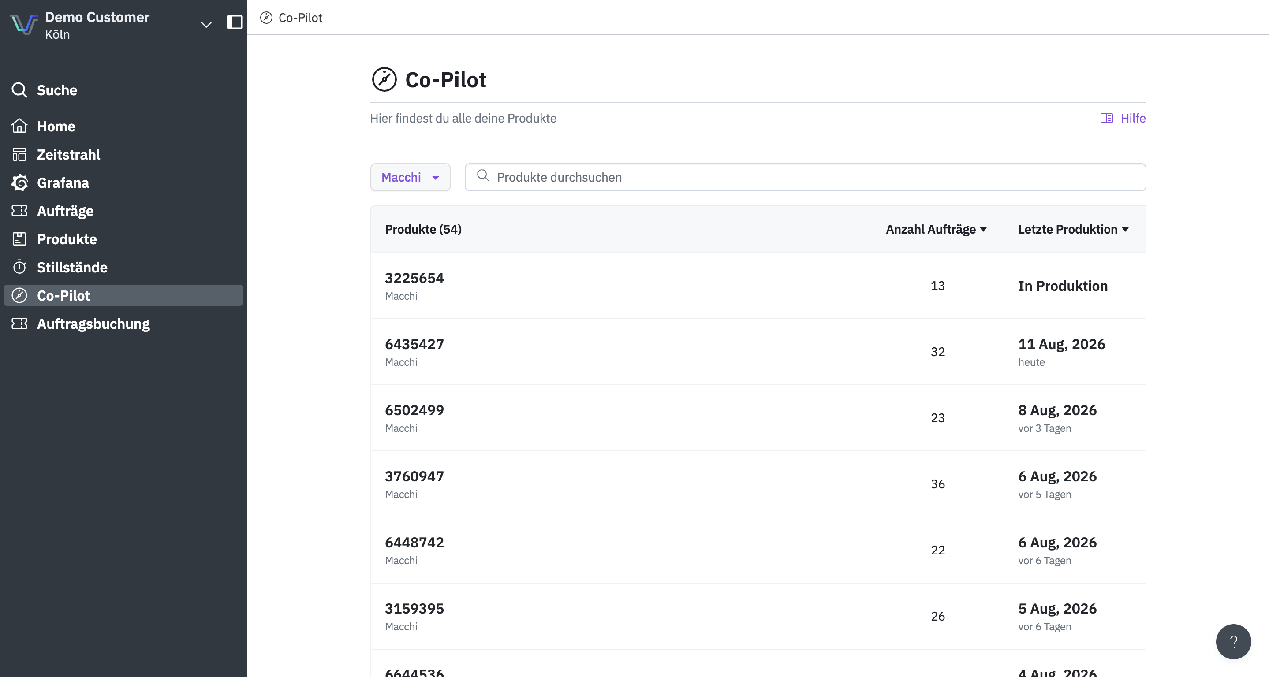Click the Home house icon

[x=19, y=126]
